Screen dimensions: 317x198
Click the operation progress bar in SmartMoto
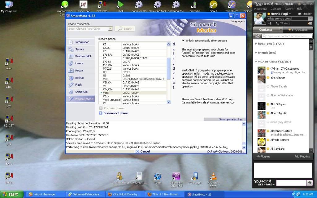[100, 151]
